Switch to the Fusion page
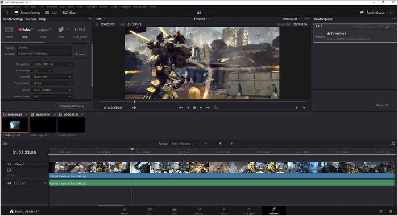Viewport: 398px width, 216px height. [x=199, y=211]
